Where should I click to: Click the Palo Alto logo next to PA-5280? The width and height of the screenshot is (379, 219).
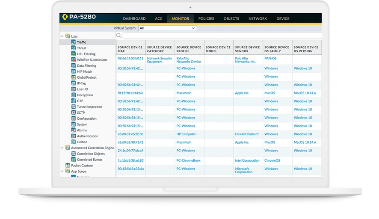[x=65, y=17]
